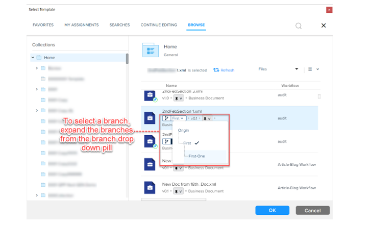Click Article-Blog Workflow for New Doc from 18th_Doc

(x=296, y=188)
